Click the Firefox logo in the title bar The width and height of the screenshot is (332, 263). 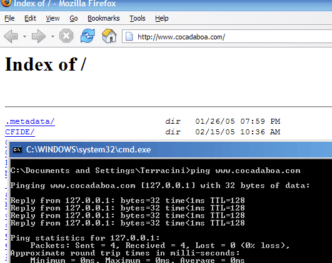point(6,3)
